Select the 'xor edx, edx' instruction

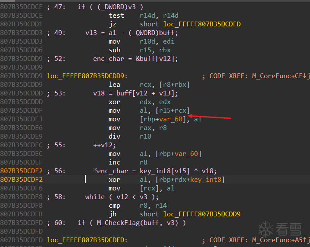(140, 102)
